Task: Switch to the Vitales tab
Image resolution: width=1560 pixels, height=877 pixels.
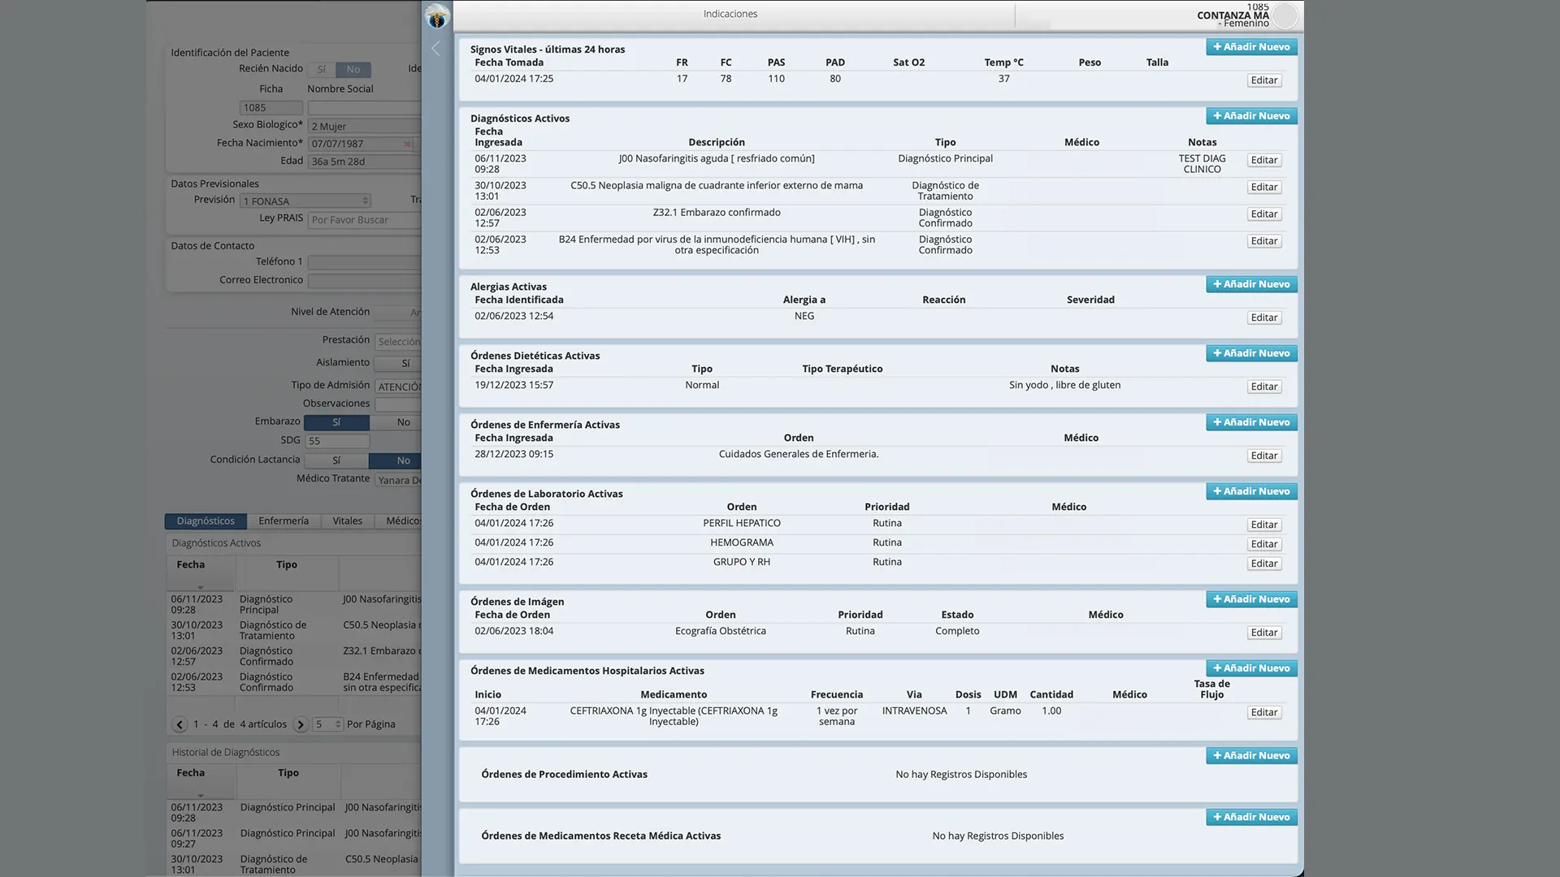Action: pos(348,521)
